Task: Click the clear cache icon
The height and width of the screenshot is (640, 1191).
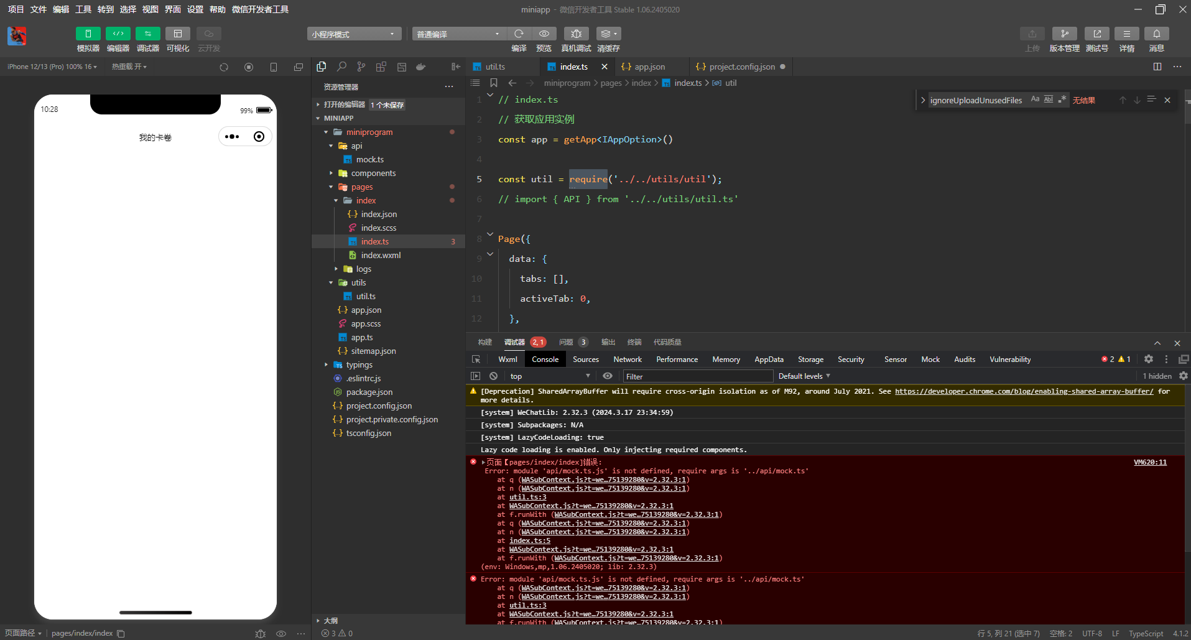Action: click(608, 34)
